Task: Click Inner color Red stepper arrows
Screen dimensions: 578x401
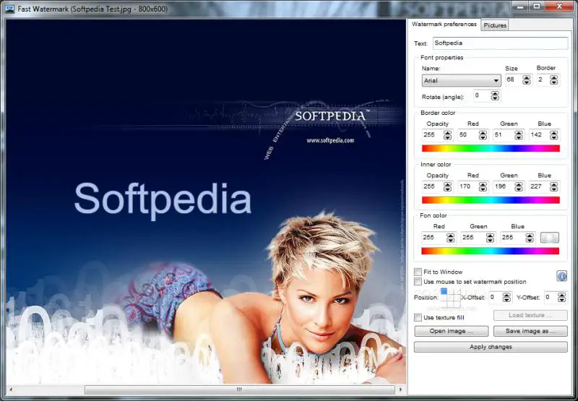Action: click(483, 187)
